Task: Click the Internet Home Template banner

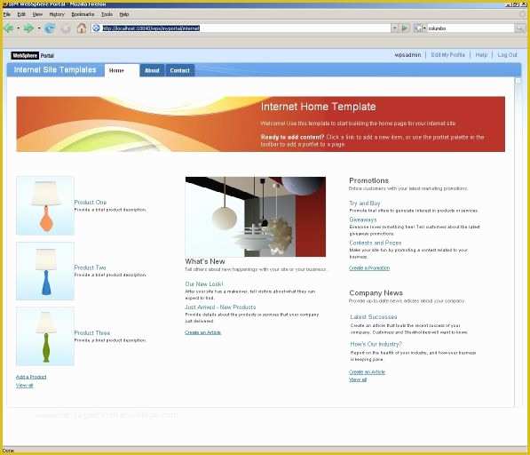Action: (261, 124)
